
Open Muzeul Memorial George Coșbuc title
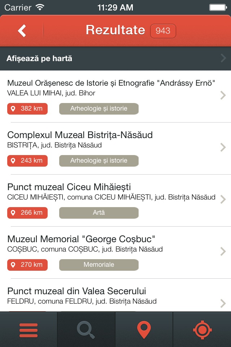click(x=81, y=239)
